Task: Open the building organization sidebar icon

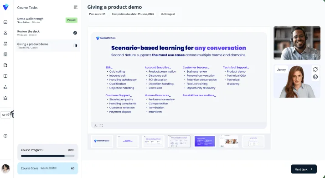Action: 5,54
